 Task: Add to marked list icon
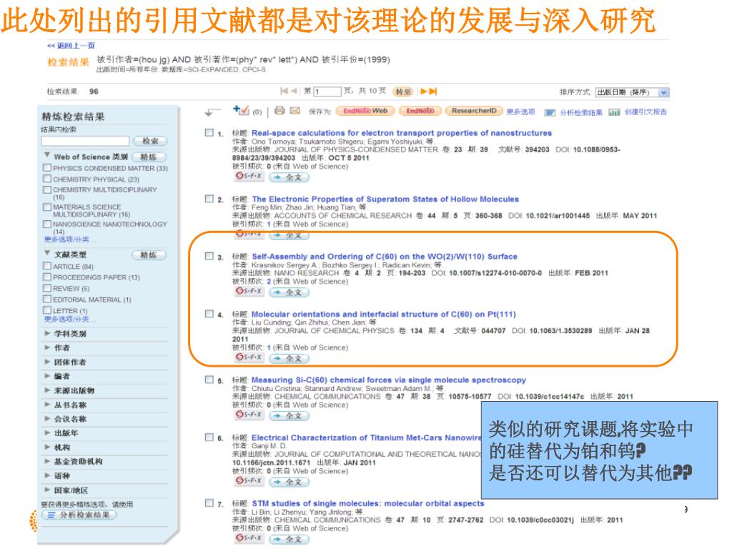click(241, 110)
